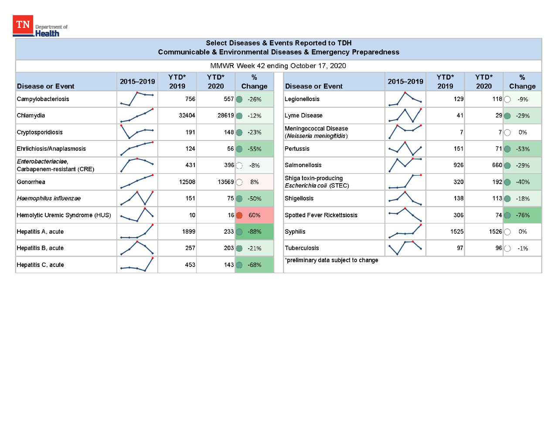The width and height of the screenshot is (558, 431).
Task: Select the Meningococcal Disease row label
Action: coord(316,132)
